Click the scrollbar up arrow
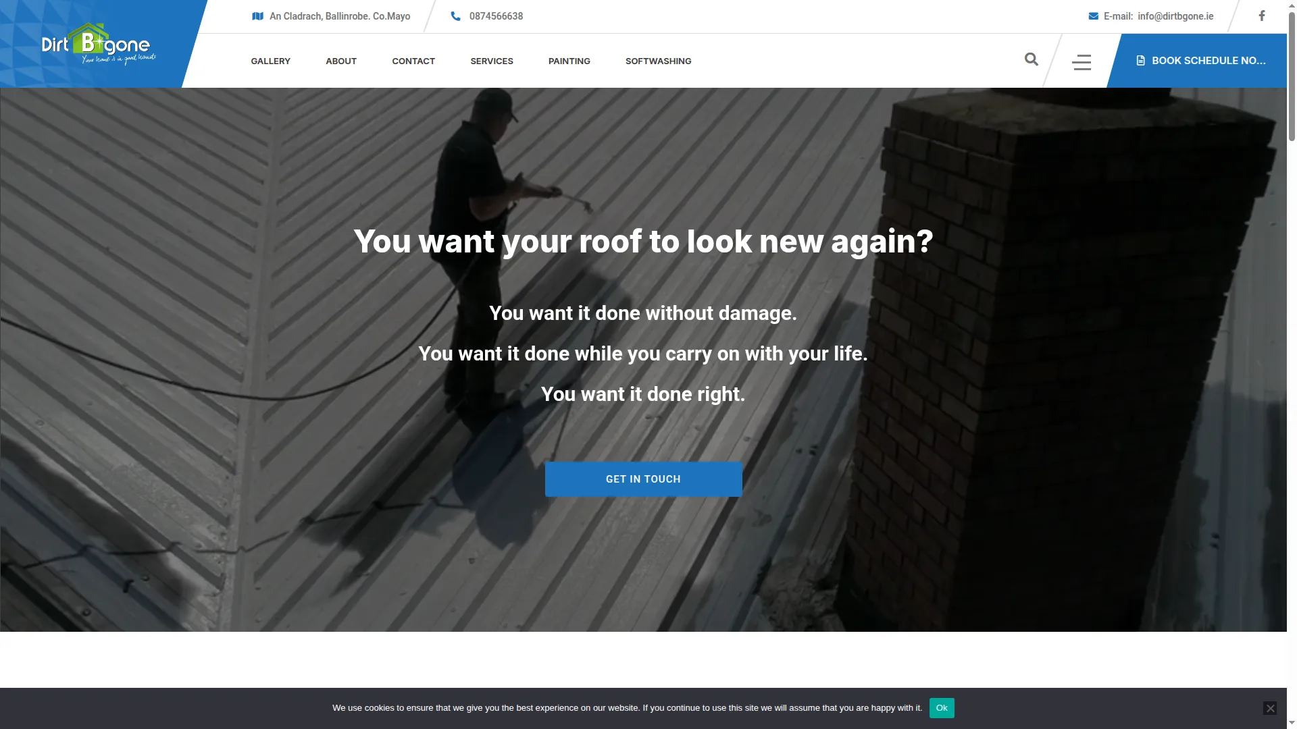This screenshot has width=1297, height=729. coord(1292,5)
